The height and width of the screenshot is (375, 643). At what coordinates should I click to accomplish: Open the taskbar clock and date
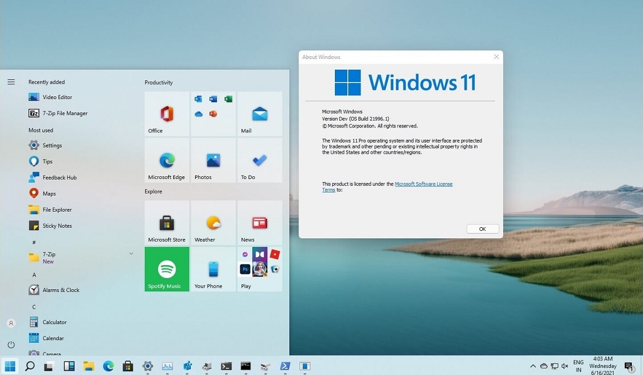point(603,366)
